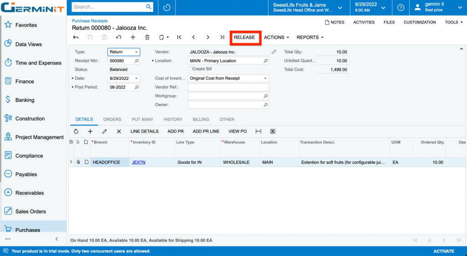Go to the last record
This screenshot has width=467, height=256.
222,37
